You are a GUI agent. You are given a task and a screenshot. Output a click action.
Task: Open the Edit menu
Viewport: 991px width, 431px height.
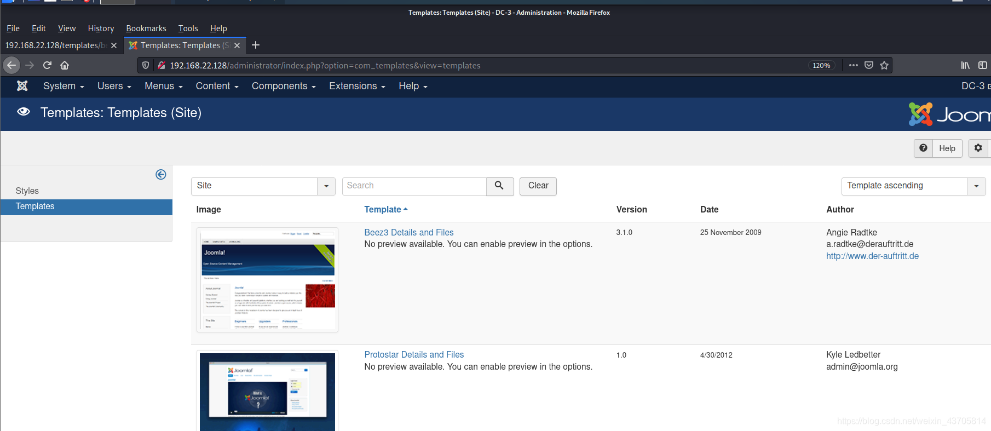pyautogui.click(x=39, y=28)
